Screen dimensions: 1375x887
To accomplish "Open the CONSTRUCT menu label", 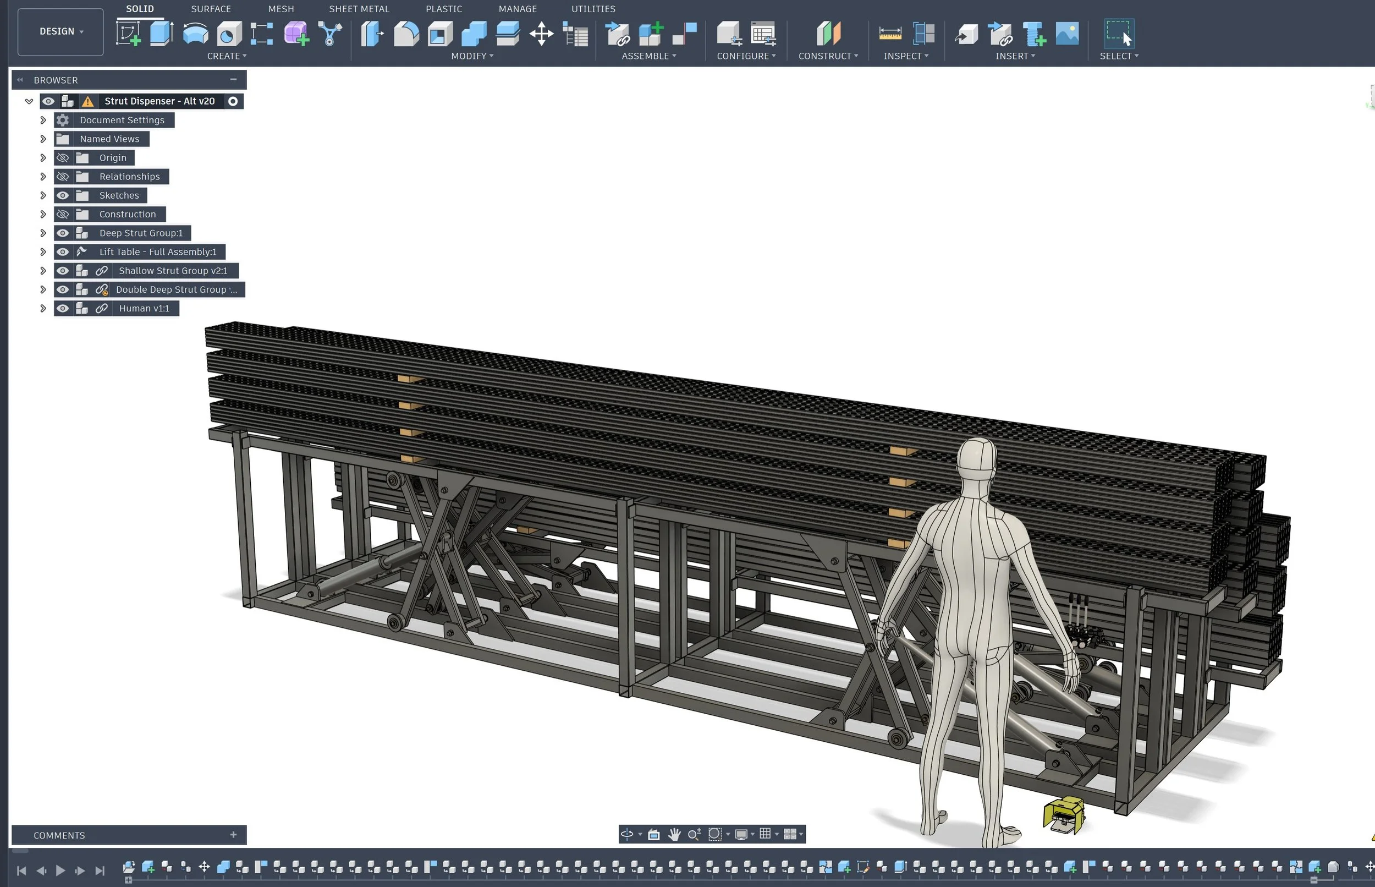I will tap(827, 56).
